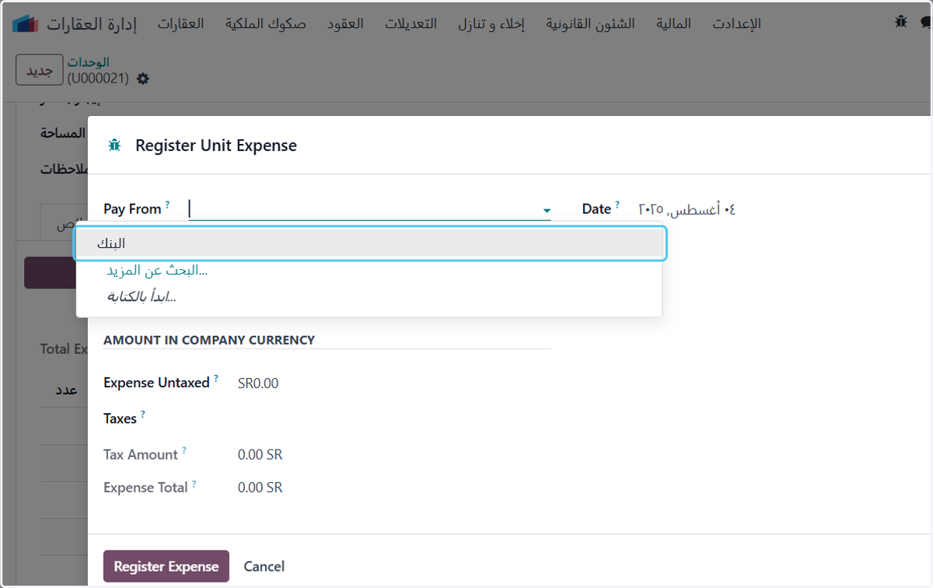Cancel the Register Unit Expense dialog
The width and height of the screenshot is (933, 588).
click(264, 566)
